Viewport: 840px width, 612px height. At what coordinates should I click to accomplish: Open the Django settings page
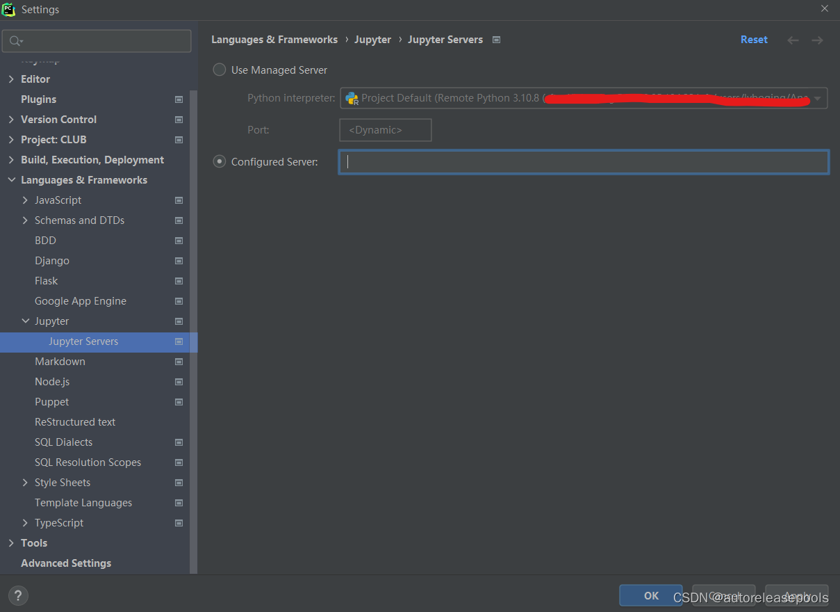52,261
